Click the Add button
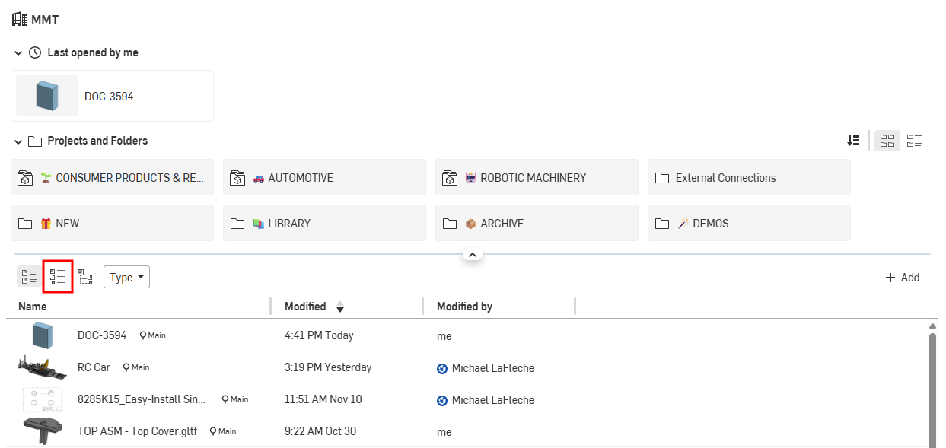Screen dimensions: 946x448 point(903,277)
